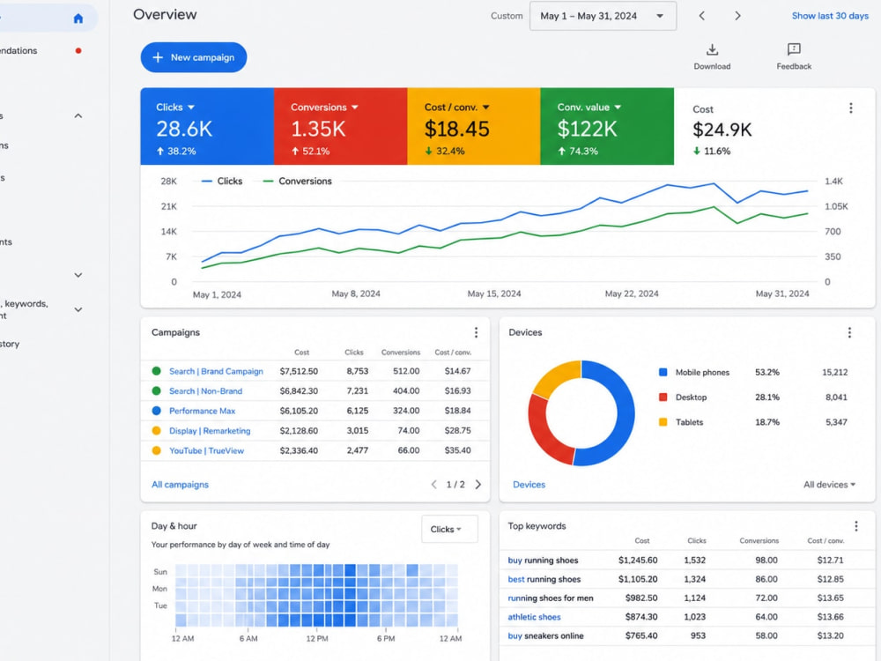Click the Cost column header in Campaigns

click(301, 353)
